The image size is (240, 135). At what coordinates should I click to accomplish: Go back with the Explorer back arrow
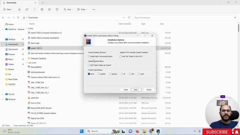click(3, 18)
